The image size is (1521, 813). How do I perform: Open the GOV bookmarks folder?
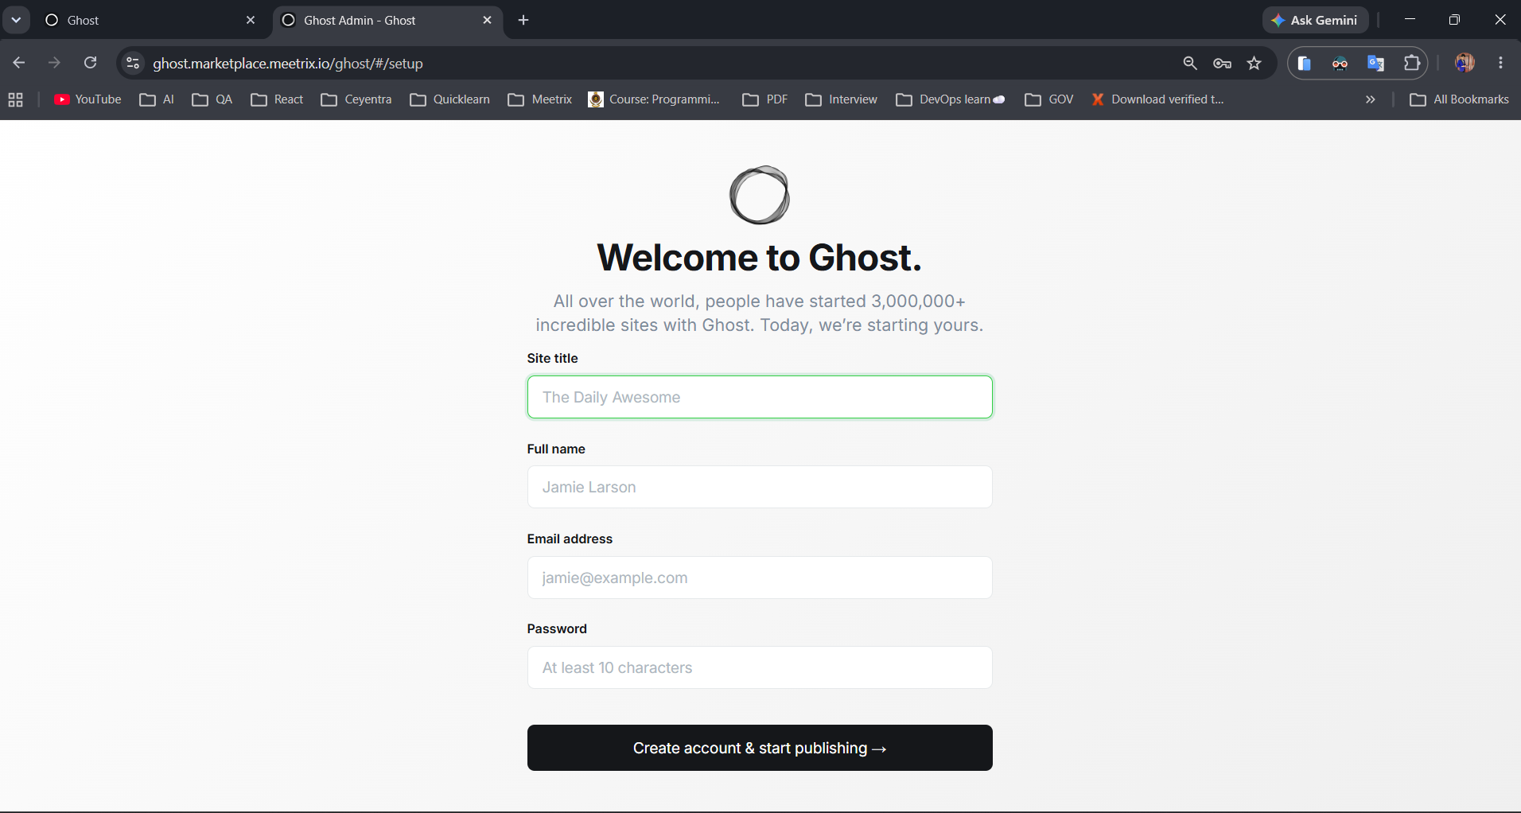[x=1049, y=99]
